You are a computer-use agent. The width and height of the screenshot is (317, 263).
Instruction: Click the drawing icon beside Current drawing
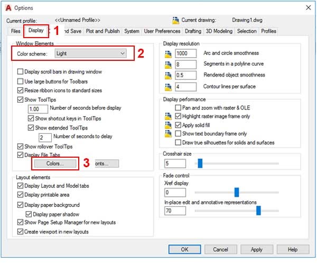point(175,21)
